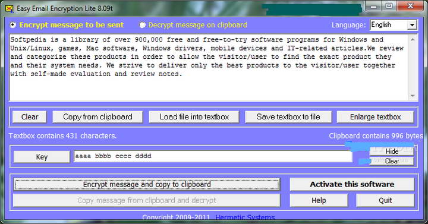428x224 pixels.
Task: Click the Hide key button
Action: (x=392, y=151)
